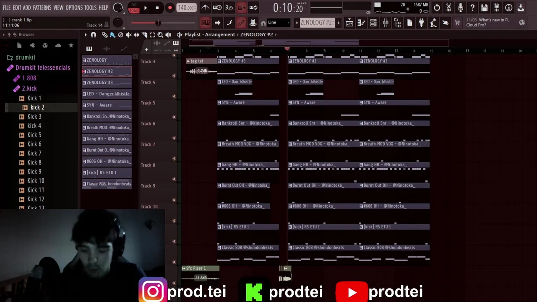Screen dimensions: 537x302
Task: Open the Mixer window
Action: pyautogui.click(x=385, y=23)
